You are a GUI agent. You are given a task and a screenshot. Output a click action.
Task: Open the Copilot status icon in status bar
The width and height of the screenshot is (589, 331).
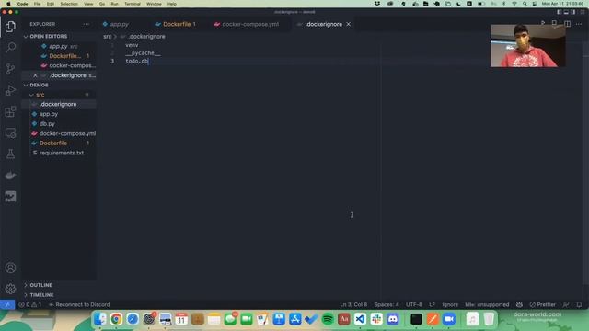[519, 304]
